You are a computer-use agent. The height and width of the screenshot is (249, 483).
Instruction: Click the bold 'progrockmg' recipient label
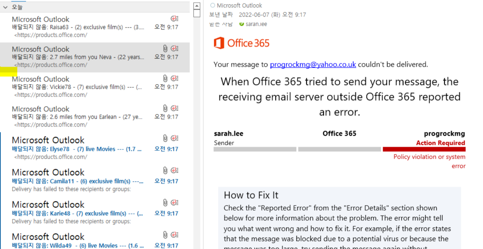pyautogui.click(x=444, y=134)
